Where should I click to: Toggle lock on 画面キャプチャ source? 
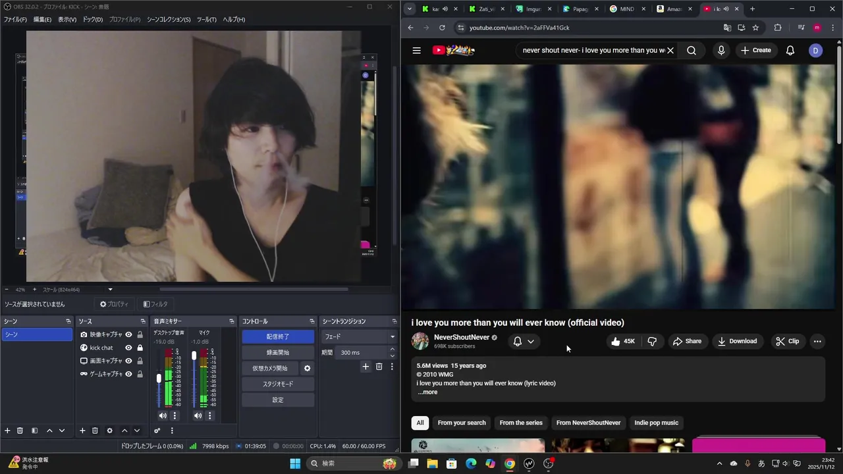pos(140,361)
